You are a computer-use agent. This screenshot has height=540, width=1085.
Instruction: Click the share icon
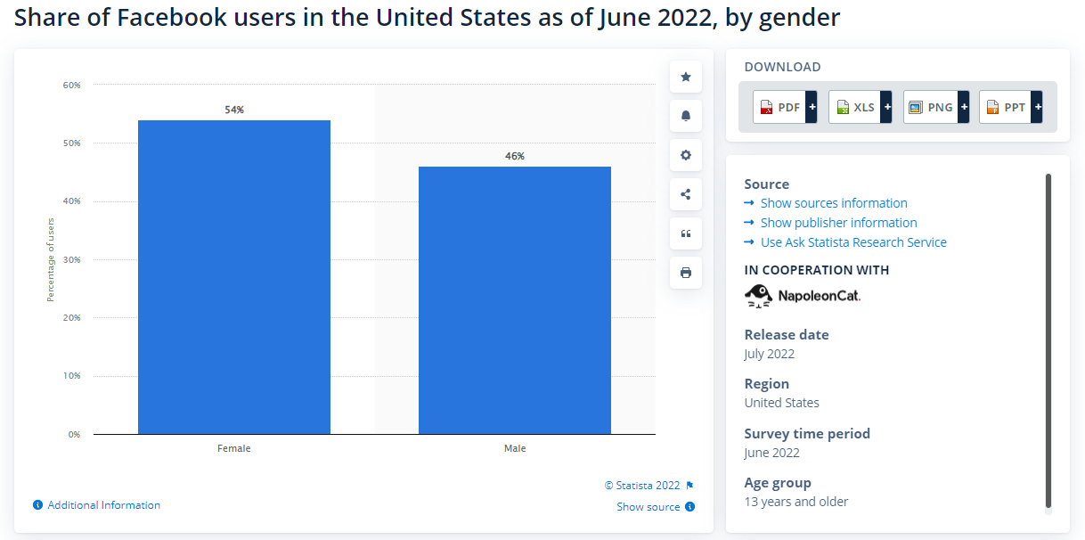(685, 194)
